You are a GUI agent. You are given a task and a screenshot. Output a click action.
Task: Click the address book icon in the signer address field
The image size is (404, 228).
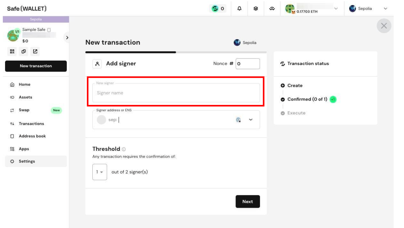coord(238,120)
